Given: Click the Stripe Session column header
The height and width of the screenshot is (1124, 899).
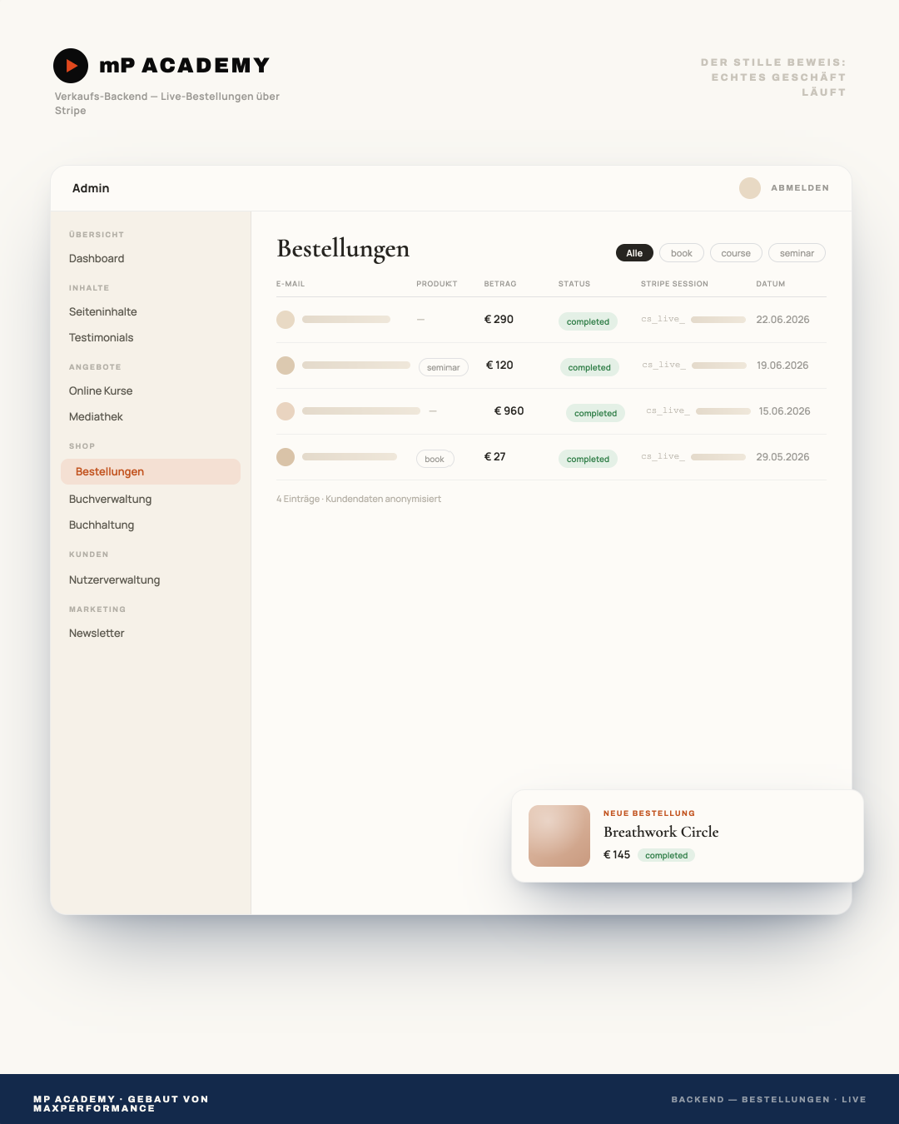Looking at the screenshot, I should point(674,284).
